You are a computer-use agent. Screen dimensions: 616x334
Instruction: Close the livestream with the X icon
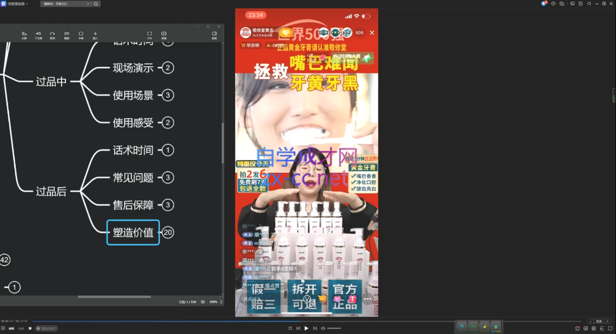tap(371, 33)
